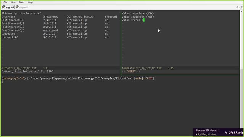The height and width of the screenshot is (137, 244).
Task: Click the Loopback100 interface name
Action: (x=10, y=37)
